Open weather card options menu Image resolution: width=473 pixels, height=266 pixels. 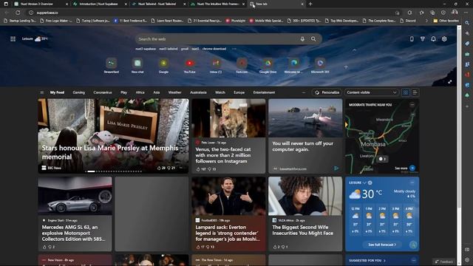click(x=412, y=183)
